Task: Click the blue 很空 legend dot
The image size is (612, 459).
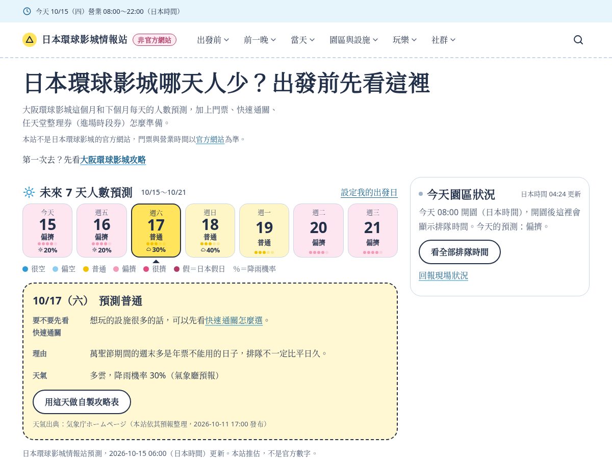Action: (25, 269)
